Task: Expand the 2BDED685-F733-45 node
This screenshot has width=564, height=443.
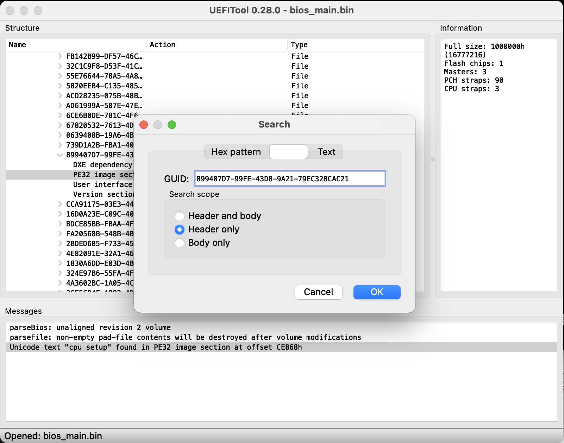Action: pyautogui.click(x=60, y=243)
